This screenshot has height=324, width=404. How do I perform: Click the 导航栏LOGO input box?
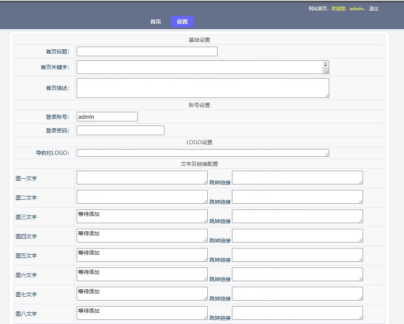click(x=202, y=153)
